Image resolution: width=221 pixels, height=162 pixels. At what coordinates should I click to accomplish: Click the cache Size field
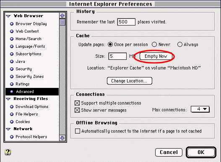117,56
